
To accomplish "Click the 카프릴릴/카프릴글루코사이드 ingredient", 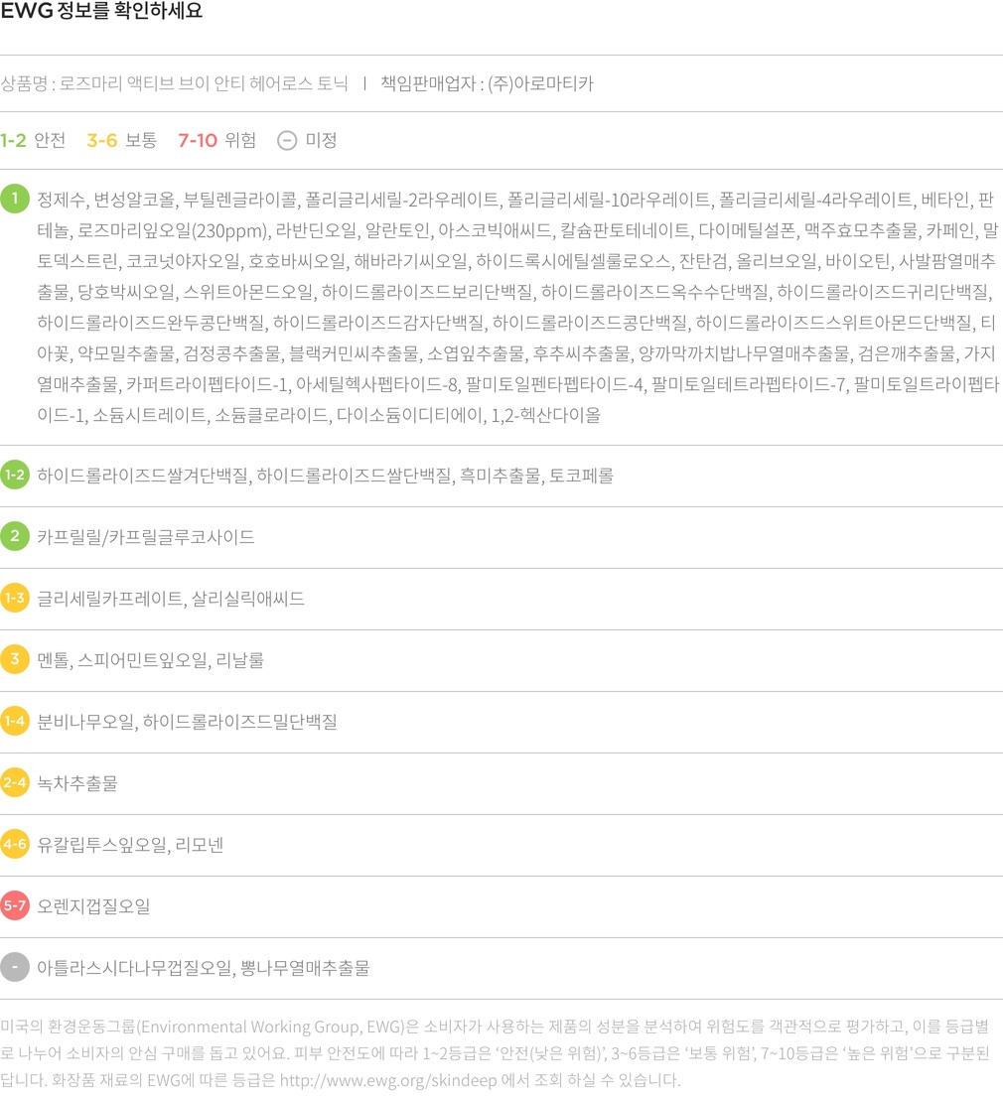I will [x=146, y=537].
